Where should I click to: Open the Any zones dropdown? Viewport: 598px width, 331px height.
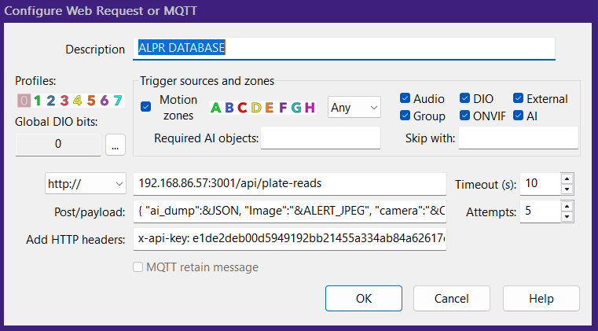coord(354,107)
